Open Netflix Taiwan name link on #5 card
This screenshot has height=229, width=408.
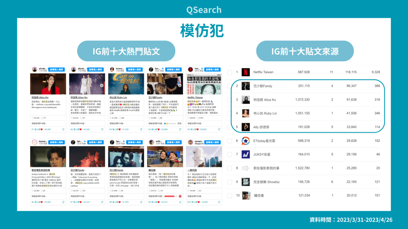[x=195, y=98]
